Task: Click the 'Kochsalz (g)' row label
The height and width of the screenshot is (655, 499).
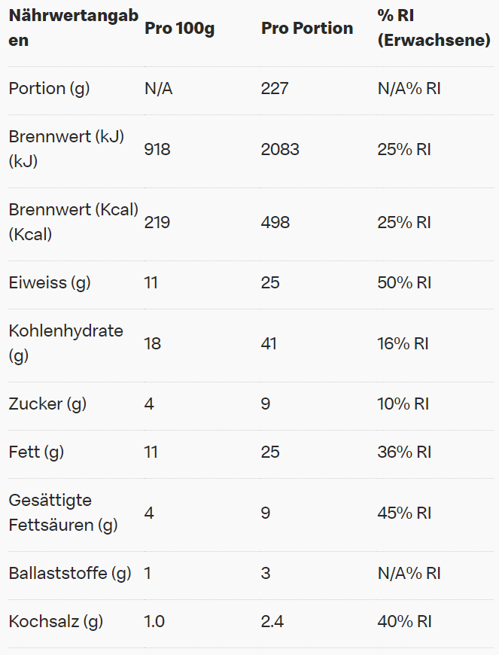Action: point(56,622)
